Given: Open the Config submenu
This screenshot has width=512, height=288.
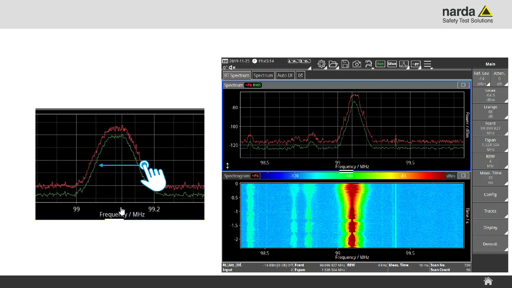Looking at the screenshot, I should (490, 194).
